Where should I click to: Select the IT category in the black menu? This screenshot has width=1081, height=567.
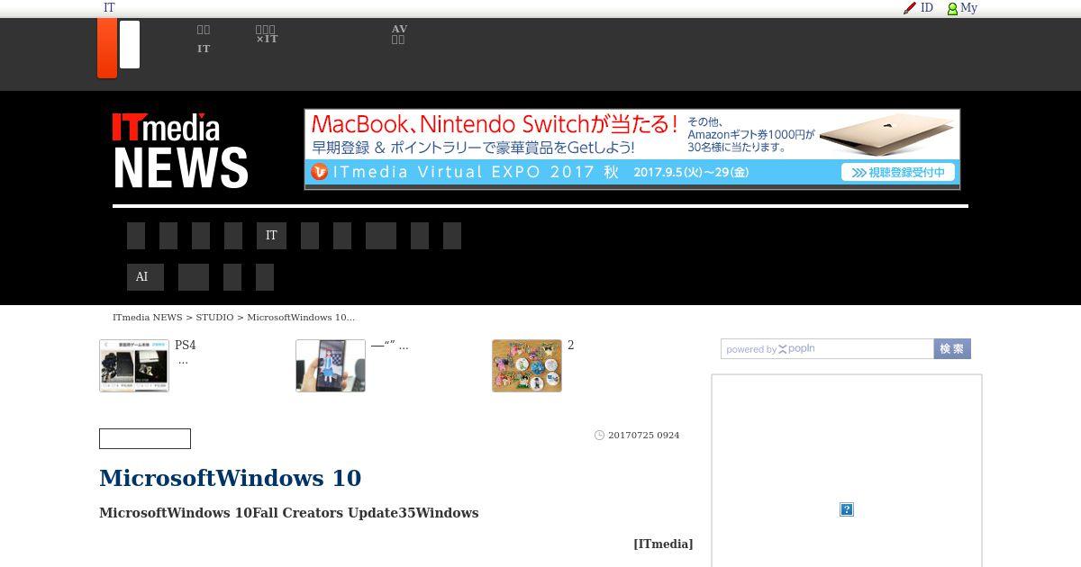(271, 236)
